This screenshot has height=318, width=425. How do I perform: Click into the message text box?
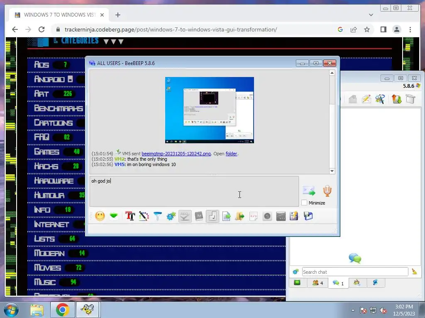click(194, 191)
